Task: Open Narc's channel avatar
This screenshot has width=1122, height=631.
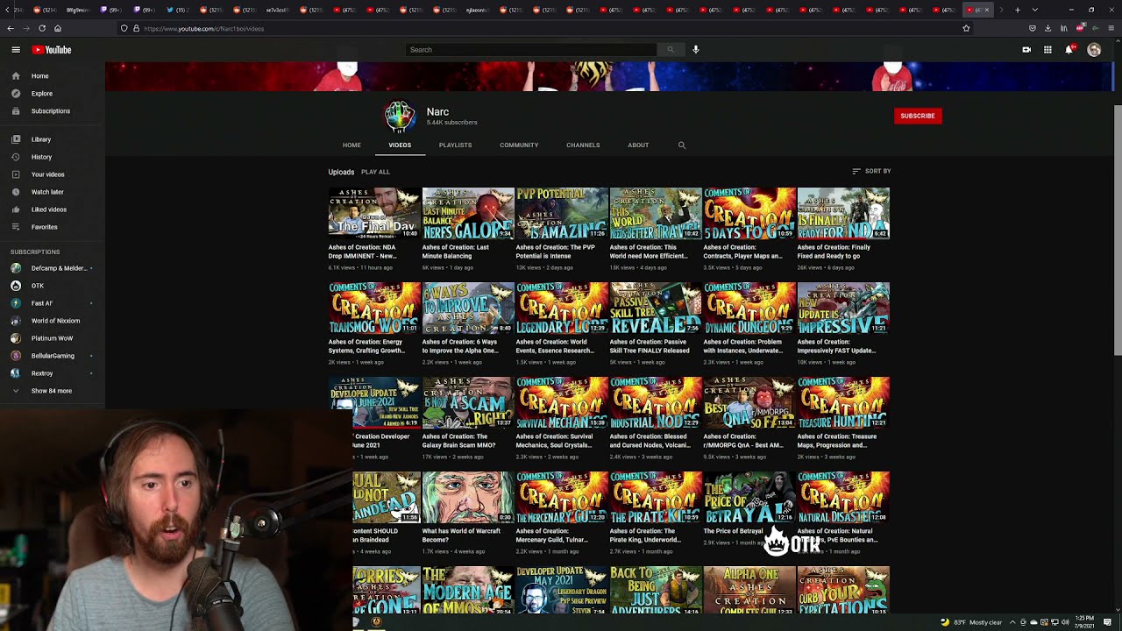Action: (400, 117)
